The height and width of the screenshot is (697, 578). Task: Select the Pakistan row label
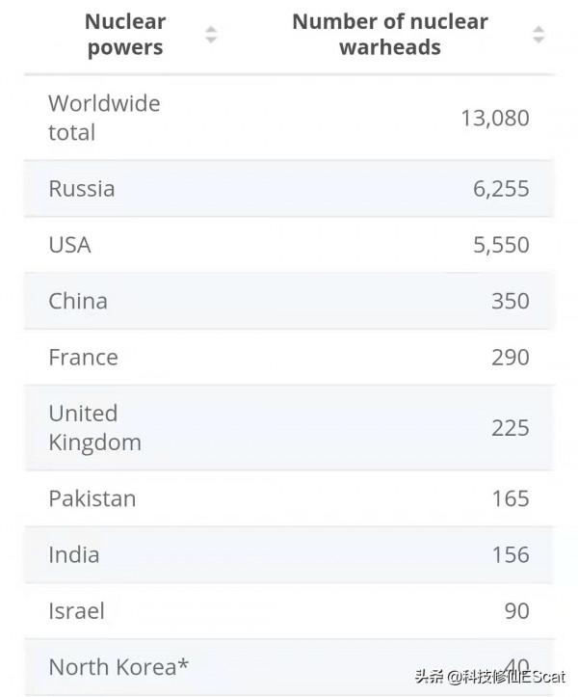[x=92, y=498]
